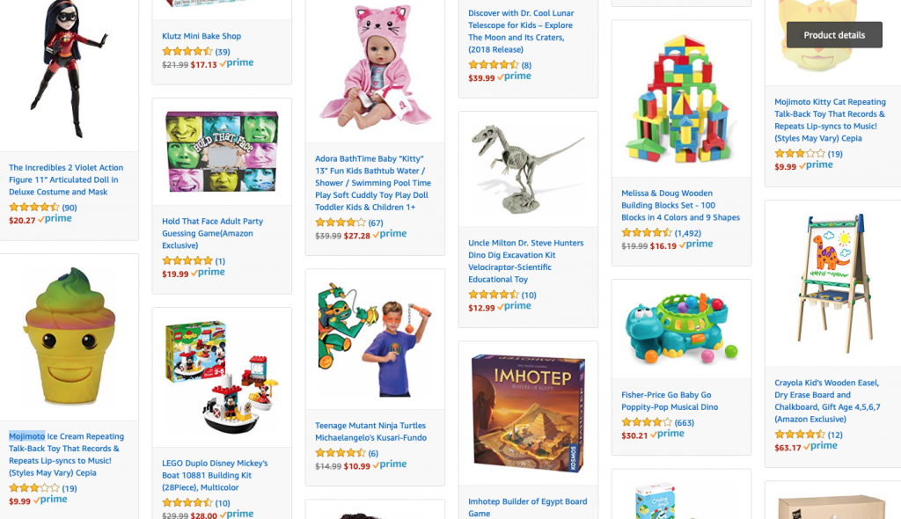Viewport: 901px width, 519px height.
Task: Open the Klutz Mini Bake Shop link
Action: (x=201, y=36)
